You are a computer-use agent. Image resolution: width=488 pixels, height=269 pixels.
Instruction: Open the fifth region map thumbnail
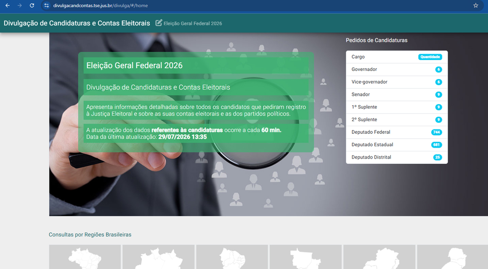tap(379, 257)
